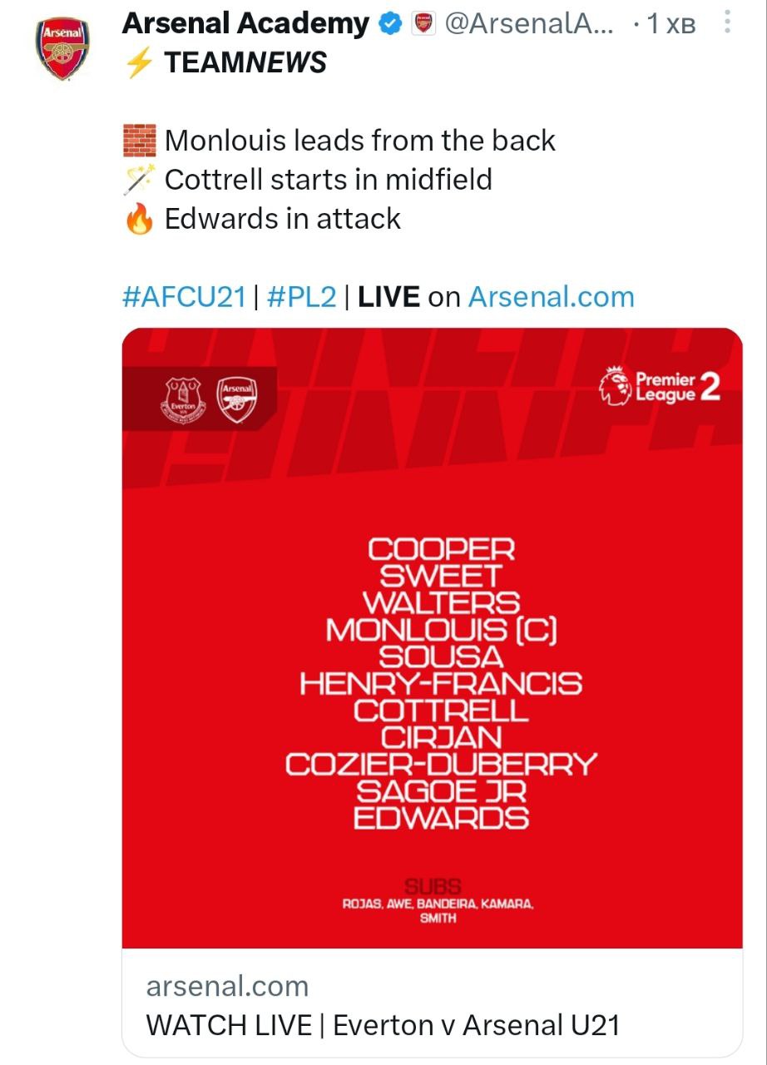Click the fire emoji beside Edwards
767x1065 pixels.
[x=139, y=220]
